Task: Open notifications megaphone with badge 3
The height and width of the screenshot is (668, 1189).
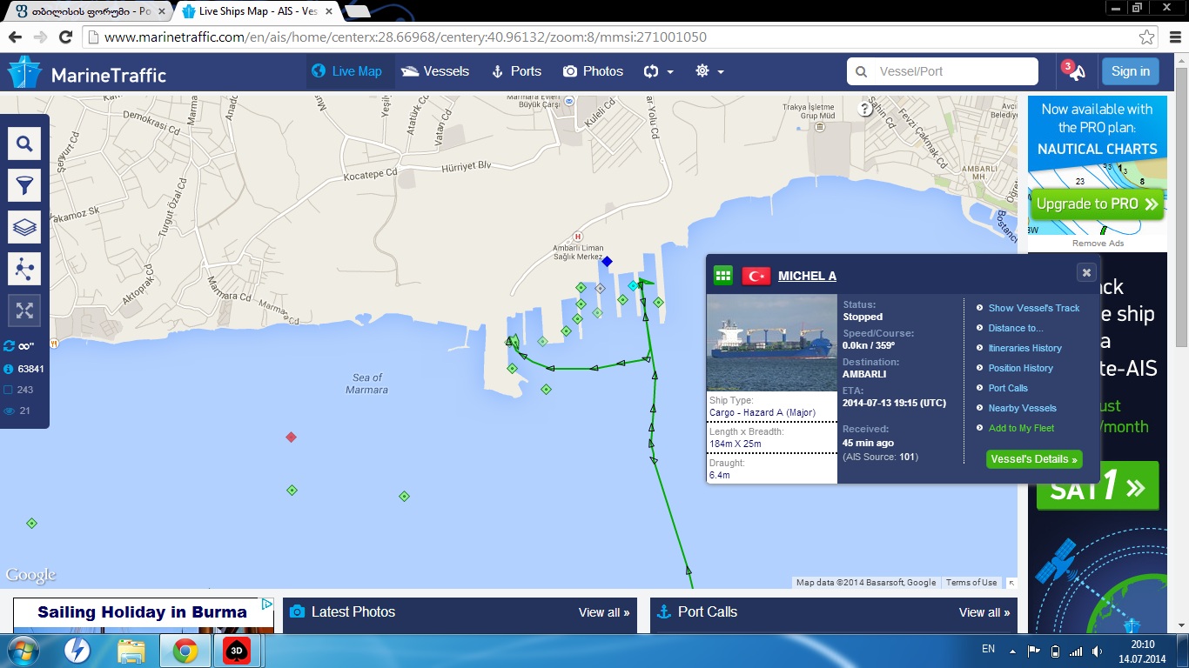Action: point(1074,71)
